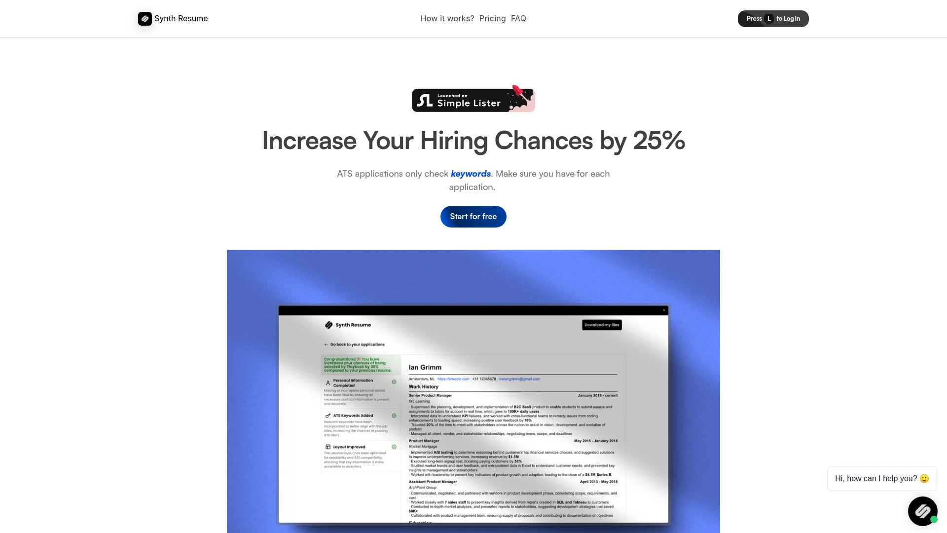Open the How it works? menu item
The height and width of the screenshot is (533, 947).
click(446, 18)
